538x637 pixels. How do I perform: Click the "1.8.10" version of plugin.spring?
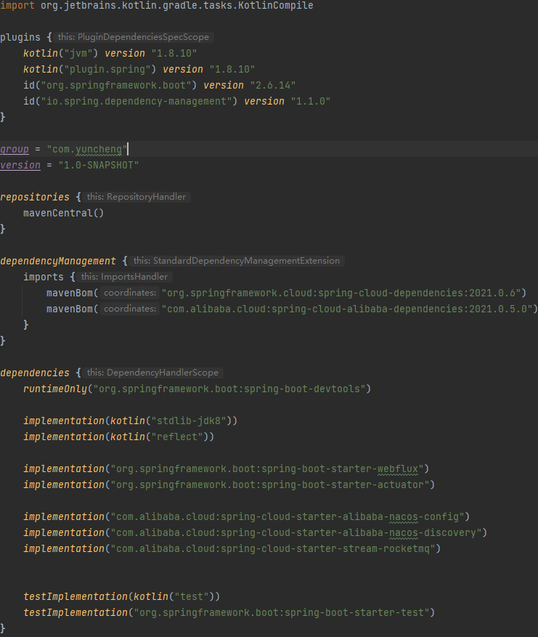pyautogui.click(x=232, y=69)
